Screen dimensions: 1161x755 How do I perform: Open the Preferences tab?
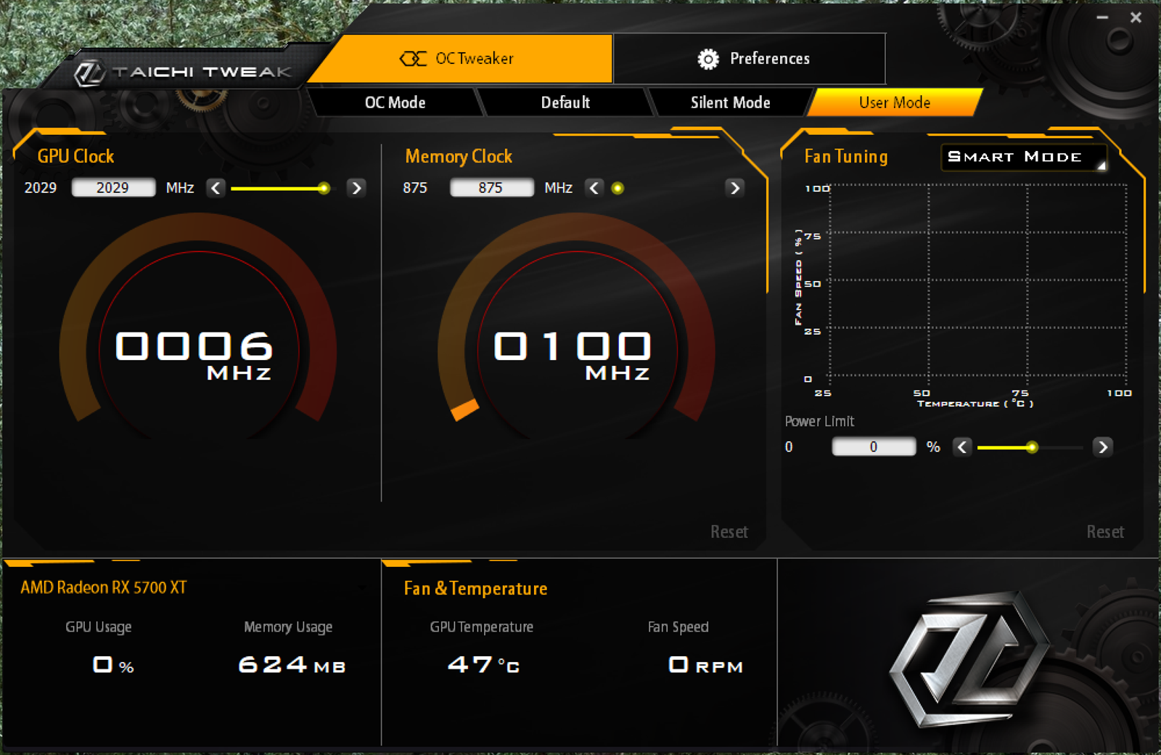pyautogui.click(x=750, y=58)
